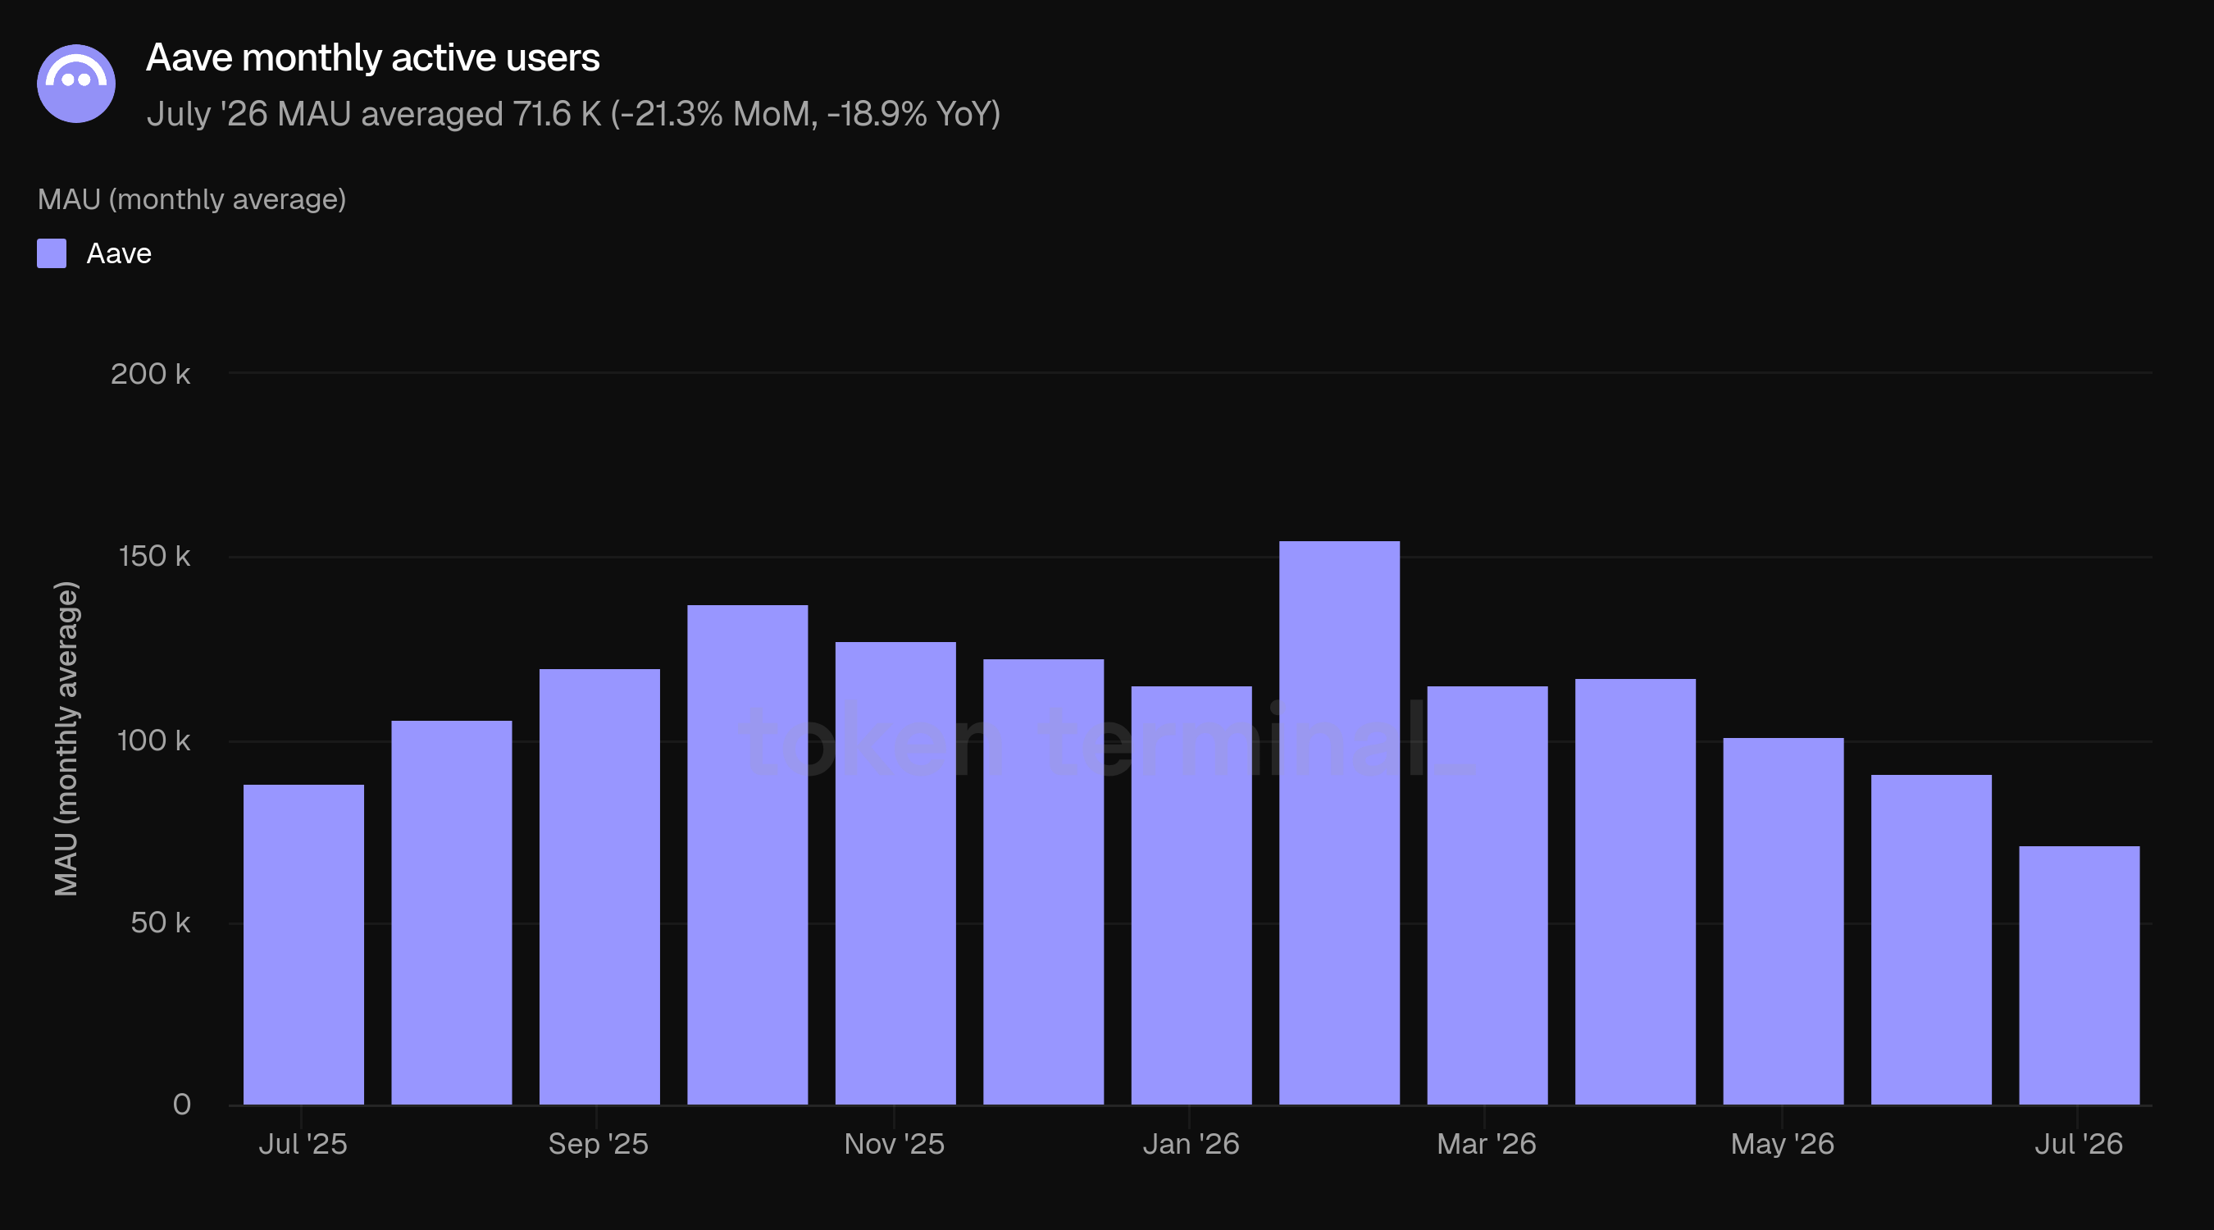Click the "Jul '26" x-axis label
Image resolution: width=2214 pixels, height=1230 pixels.
[x=2078, y=1144]
